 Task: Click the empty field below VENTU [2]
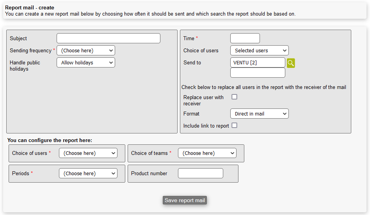pyautogui.click(x=258, y=73)
